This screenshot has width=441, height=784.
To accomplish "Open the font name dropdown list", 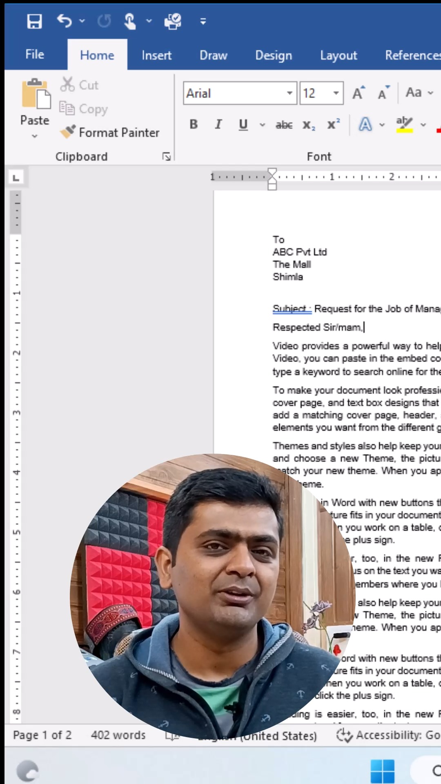I will (290, 93).
